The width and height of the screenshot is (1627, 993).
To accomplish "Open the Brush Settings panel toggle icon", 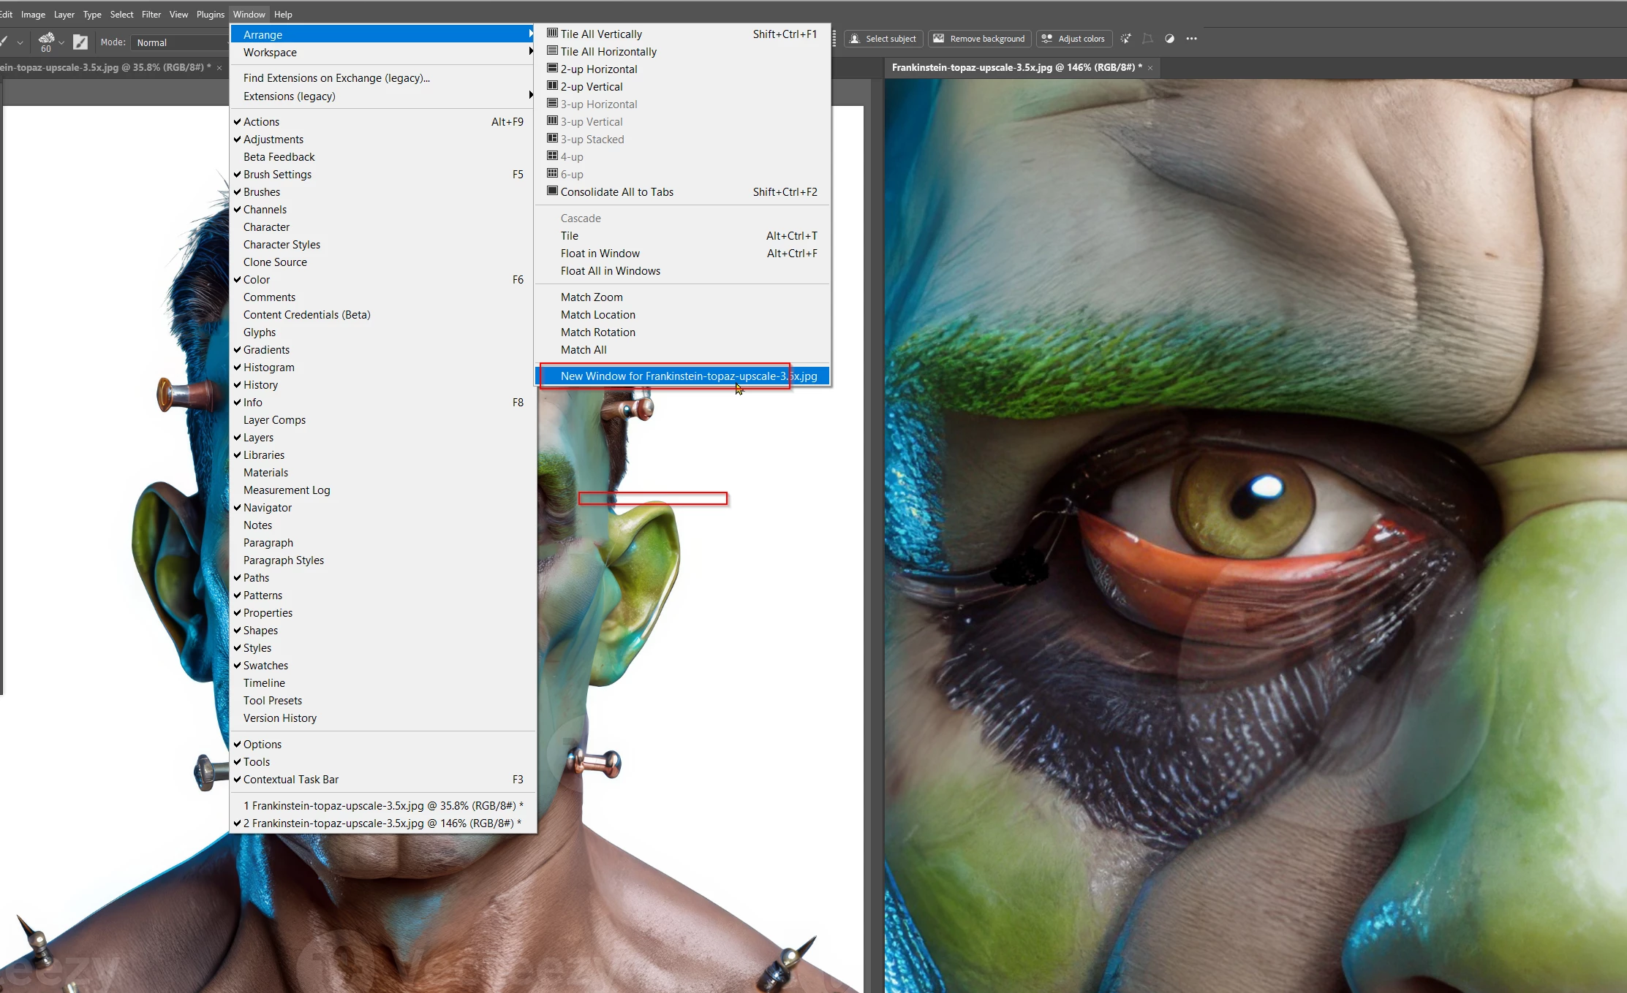I will 80,42.
